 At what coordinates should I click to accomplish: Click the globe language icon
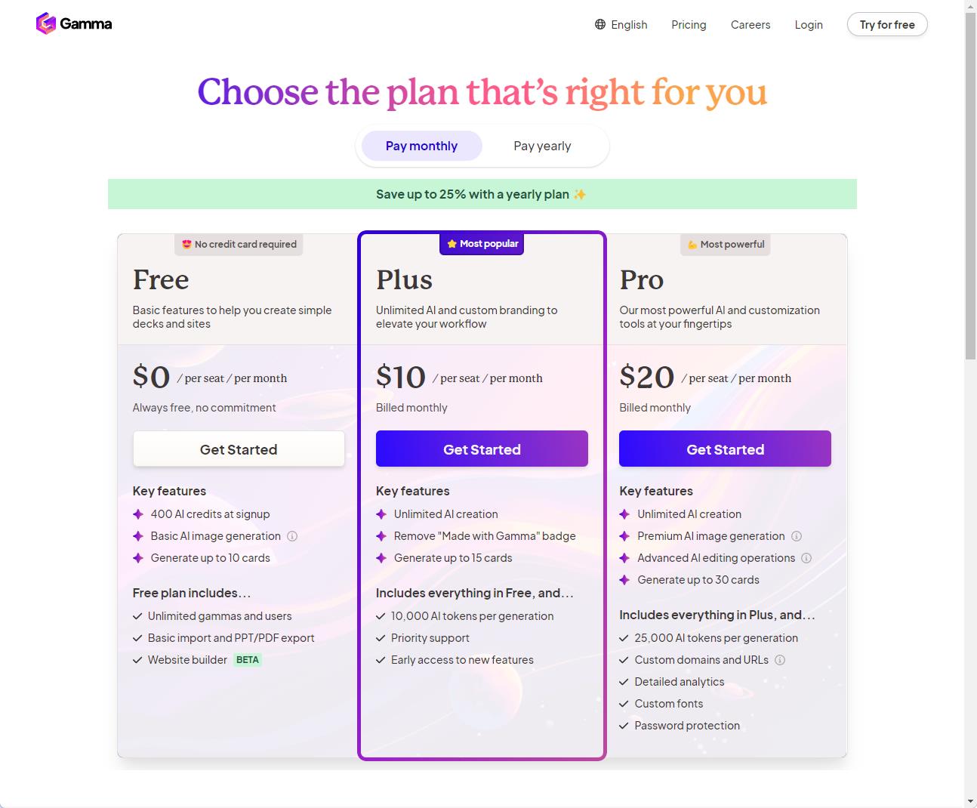click(600, 24)
